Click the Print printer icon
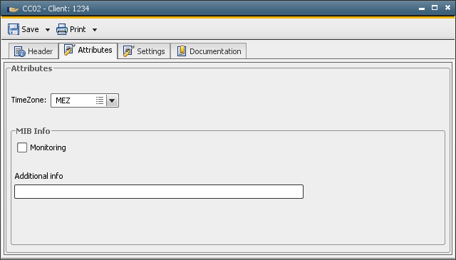This screenshot has width=456, height=260. (x=62, y=29)
